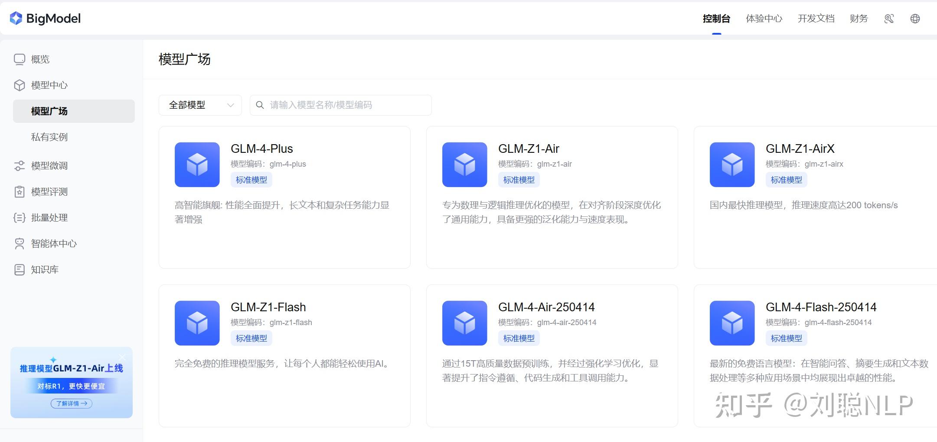Image resolution: width=937 pixels, height=442 pixels.
Task: Click 标准模型 tag on GLM-4-Air-250414 card
Action: [x=519, y=338]
